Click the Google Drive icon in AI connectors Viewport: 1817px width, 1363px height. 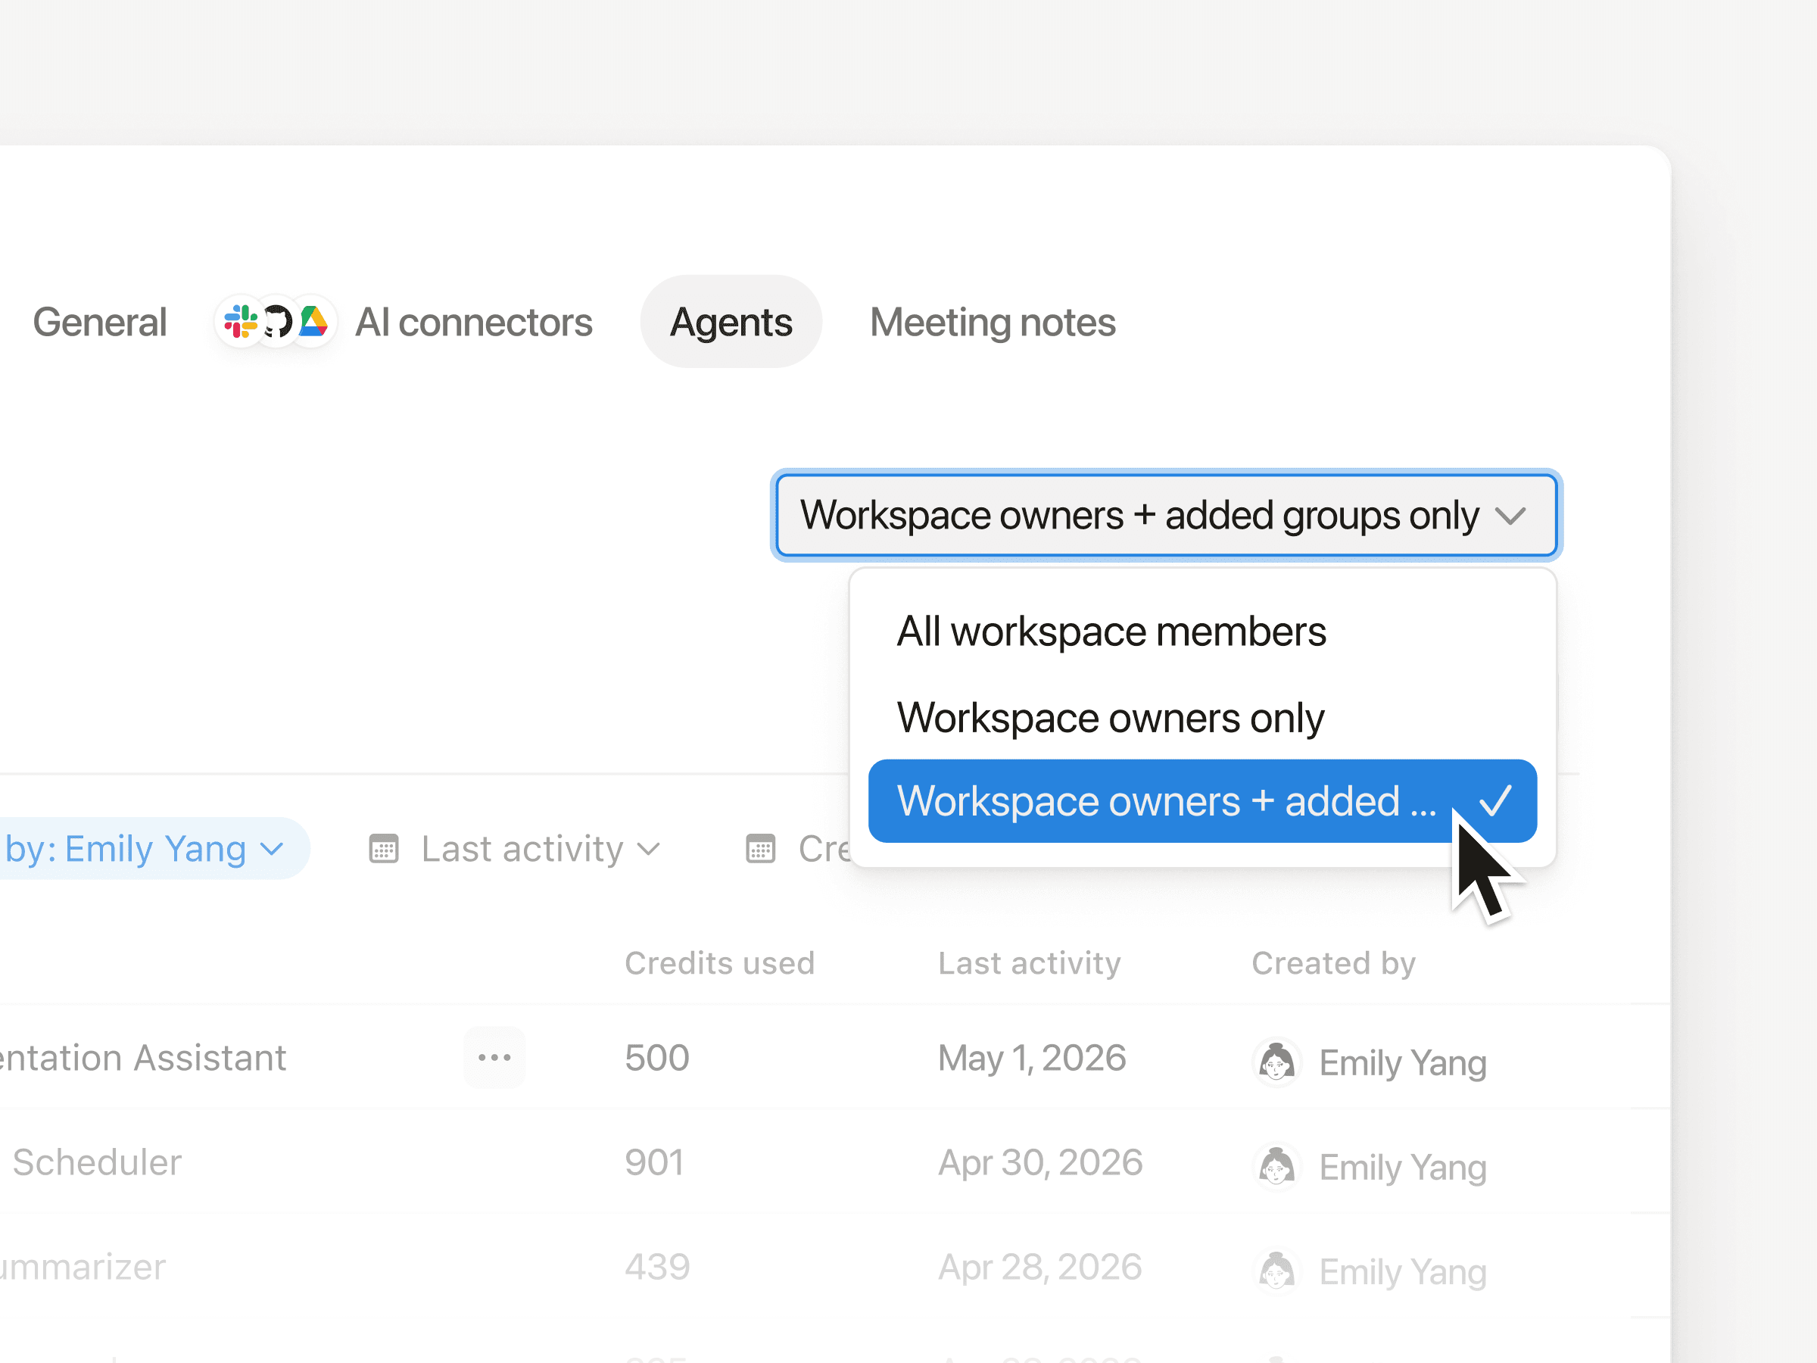tap(312, 321)
